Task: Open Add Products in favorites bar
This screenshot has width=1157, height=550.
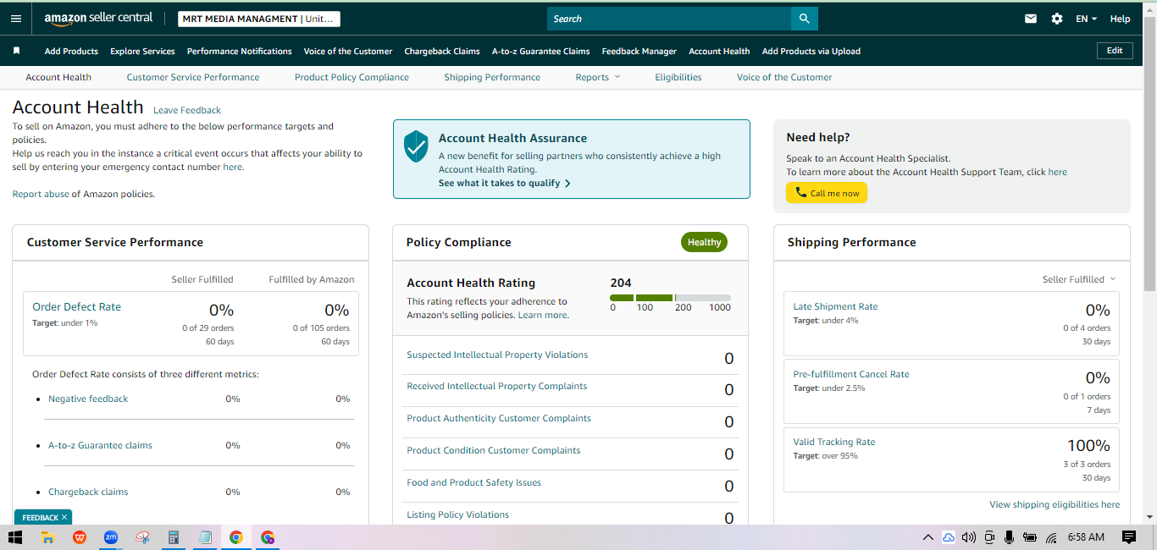Action: (x=71, y=51)
